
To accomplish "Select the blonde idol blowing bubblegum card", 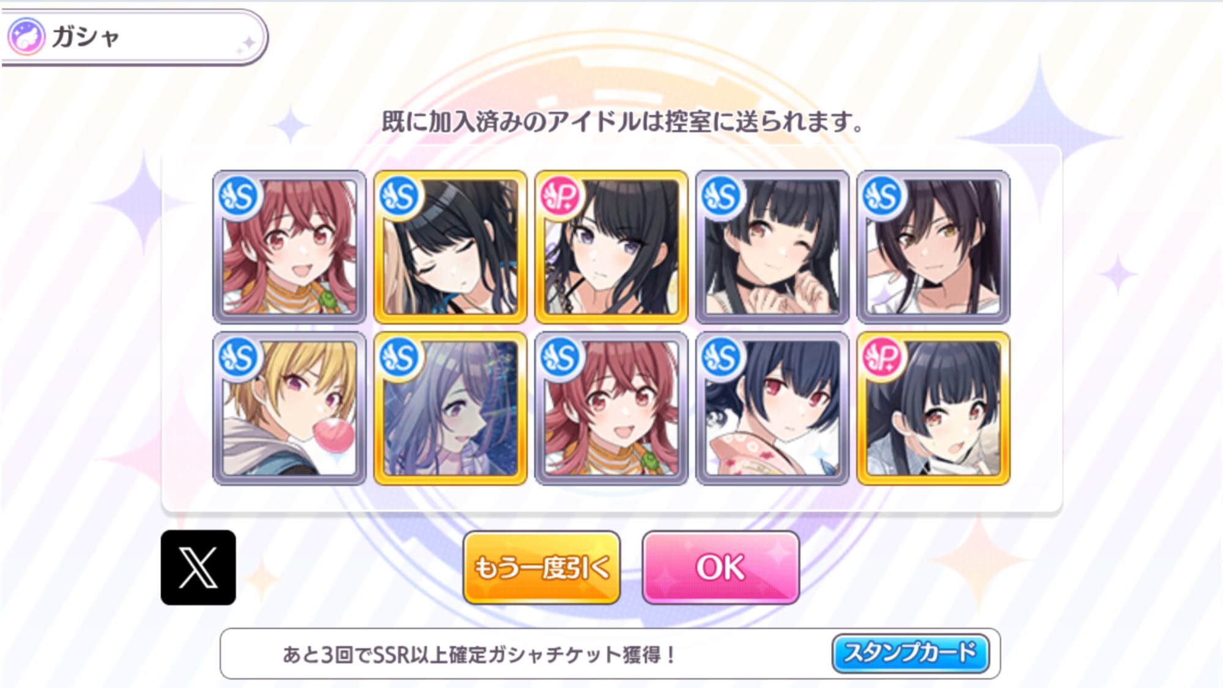I will click(289, 409).
